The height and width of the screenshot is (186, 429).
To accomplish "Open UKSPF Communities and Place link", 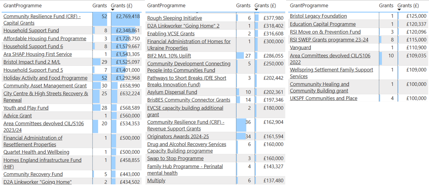I will (x=323, y=98).
